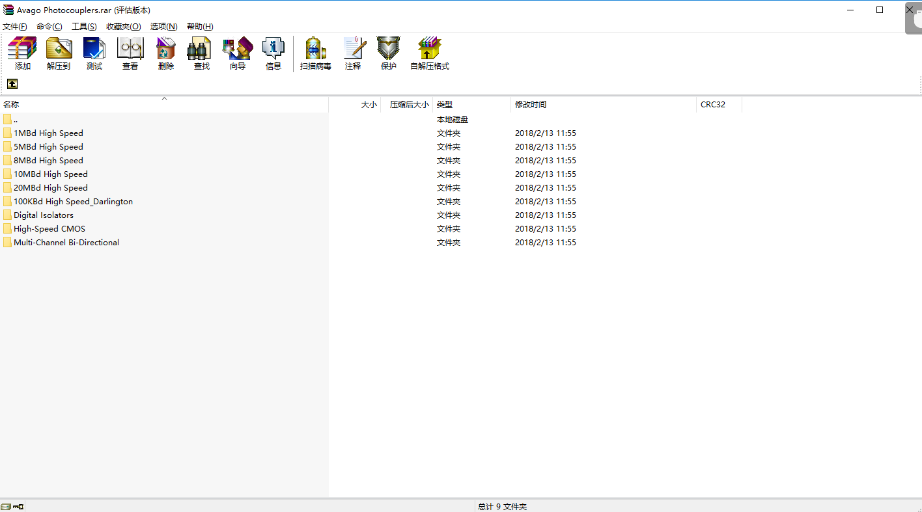The image size is (922, 512).
Task: Select the Digital Isolators folder icon
Action: pos(7,215)
